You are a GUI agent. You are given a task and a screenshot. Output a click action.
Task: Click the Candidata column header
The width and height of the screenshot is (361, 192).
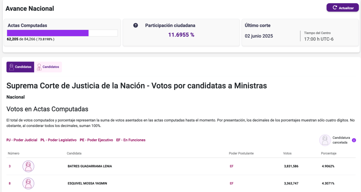(x=74, y=153)
